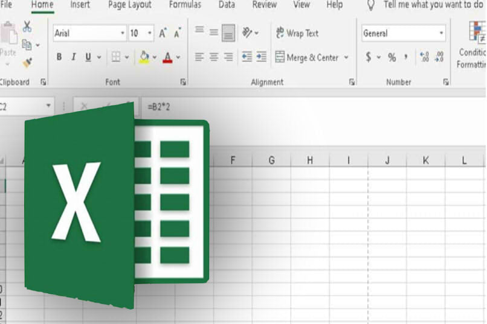This screenshot has height=324, width=487.
Task: Toggle Wrap Text
Action: tap(297, 33)
